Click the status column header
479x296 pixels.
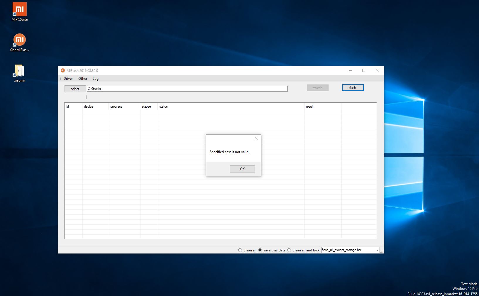click(163, 106)
